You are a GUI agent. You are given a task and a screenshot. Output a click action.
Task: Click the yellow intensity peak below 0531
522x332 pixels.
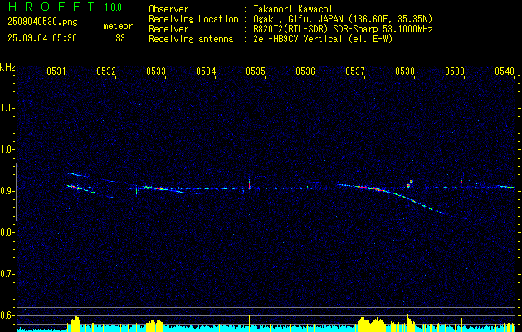coord(76,324)
